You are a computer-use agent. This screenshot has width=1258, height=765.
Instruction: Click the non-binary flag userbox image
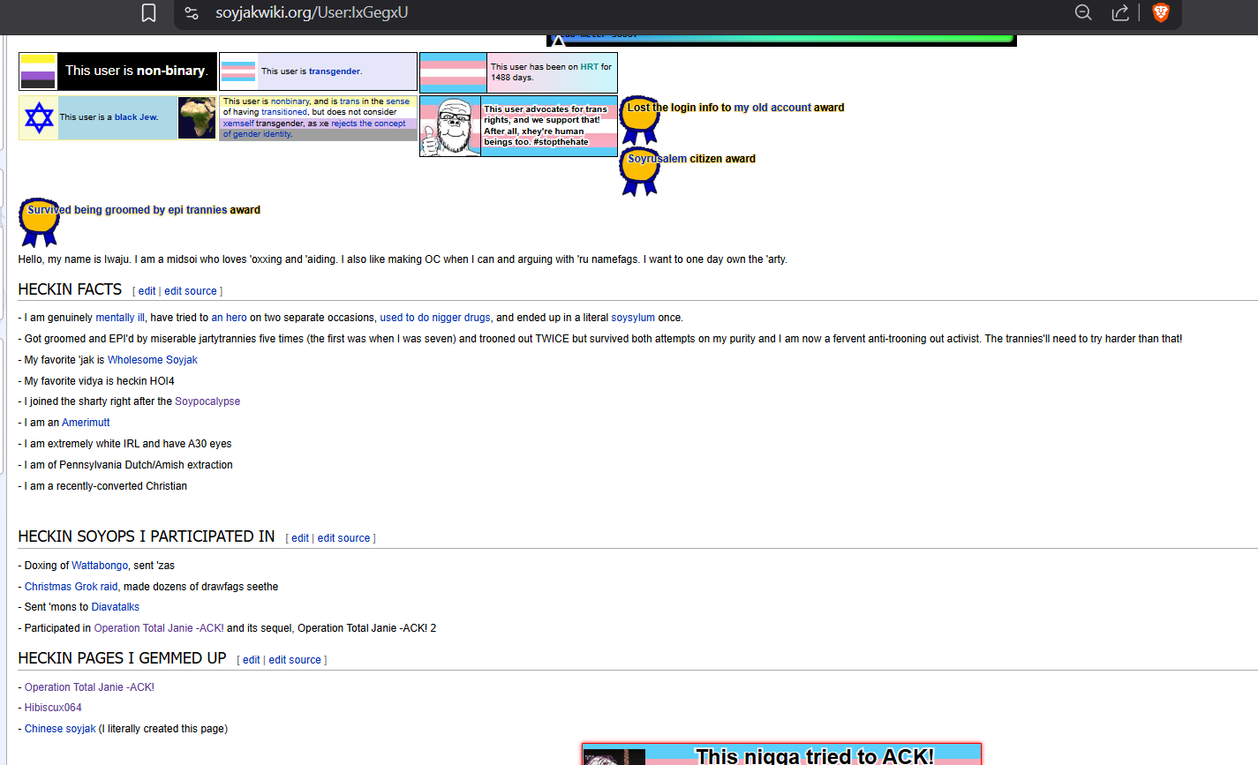click(38, 71)
